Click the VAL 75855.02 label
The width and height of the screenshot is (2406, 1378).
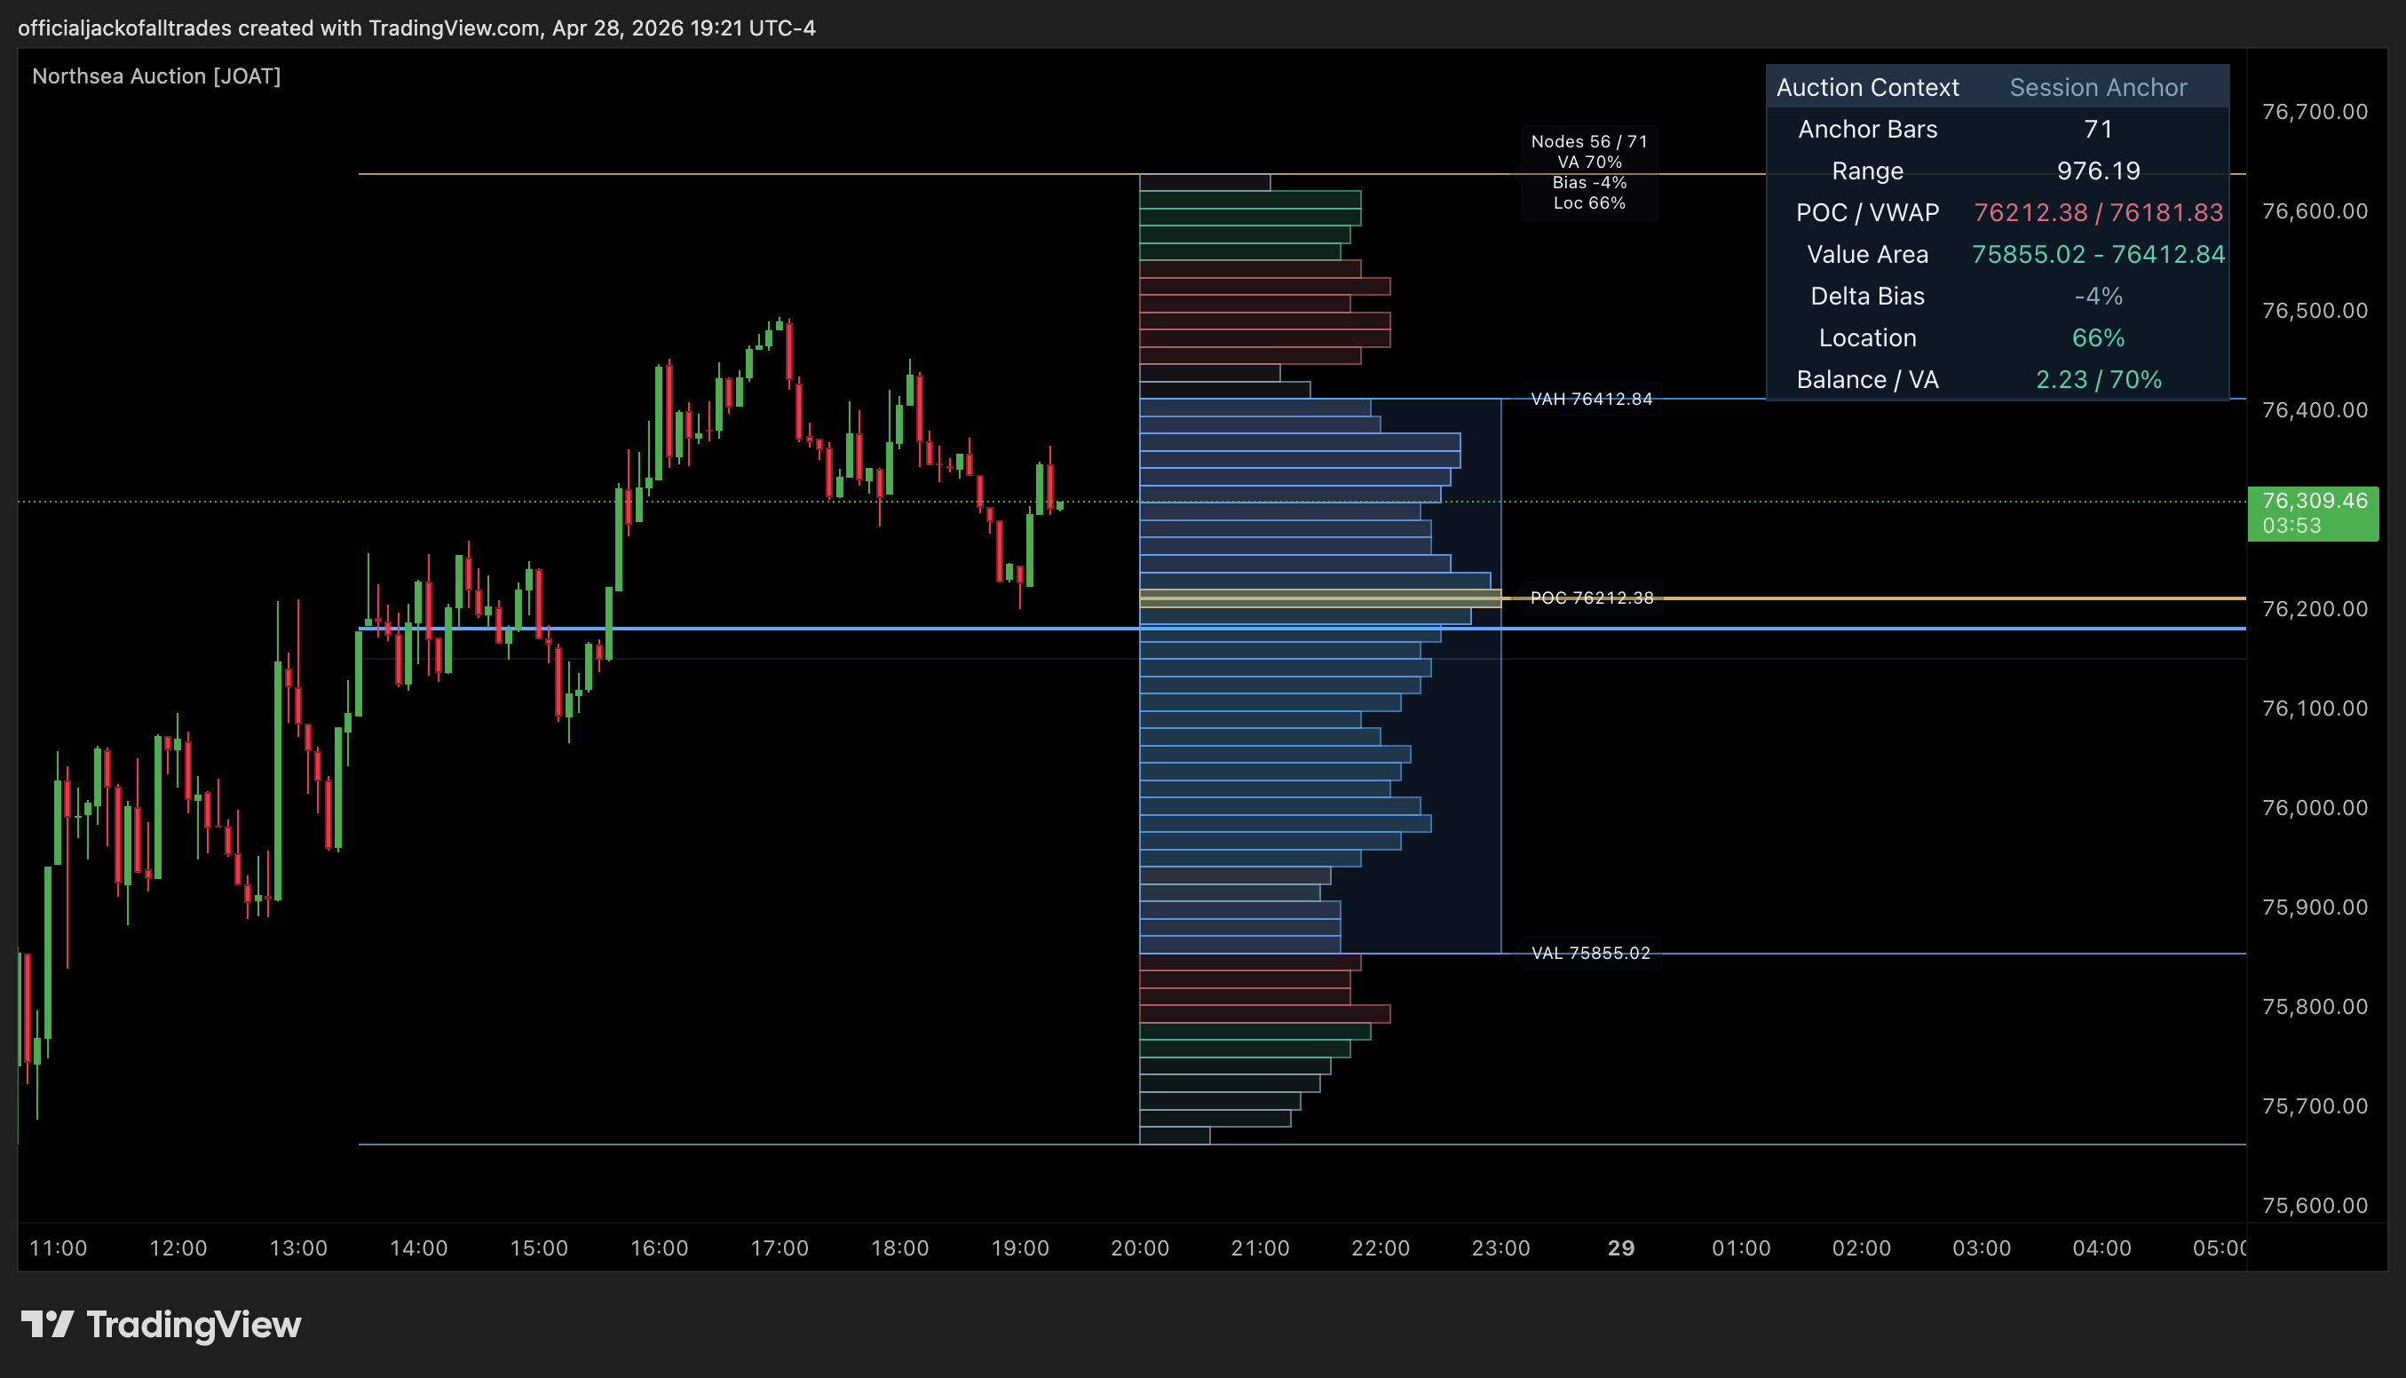(1590, 952)
